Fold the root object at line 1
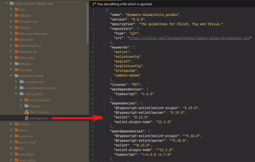This screenshot has height=162, width=255. coord(105,10)
